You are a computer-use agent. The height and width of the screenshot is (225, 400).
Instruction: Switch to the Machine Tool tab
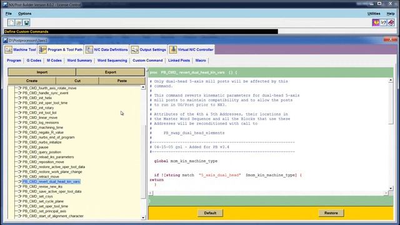[21, 49]
